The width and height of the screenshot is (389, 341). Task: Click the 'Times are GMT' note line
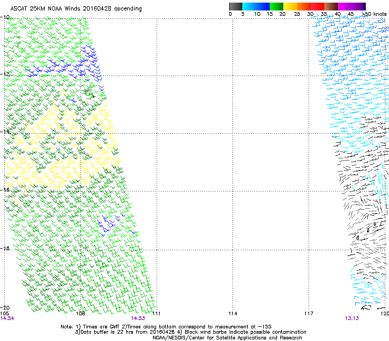pos(166,327)
